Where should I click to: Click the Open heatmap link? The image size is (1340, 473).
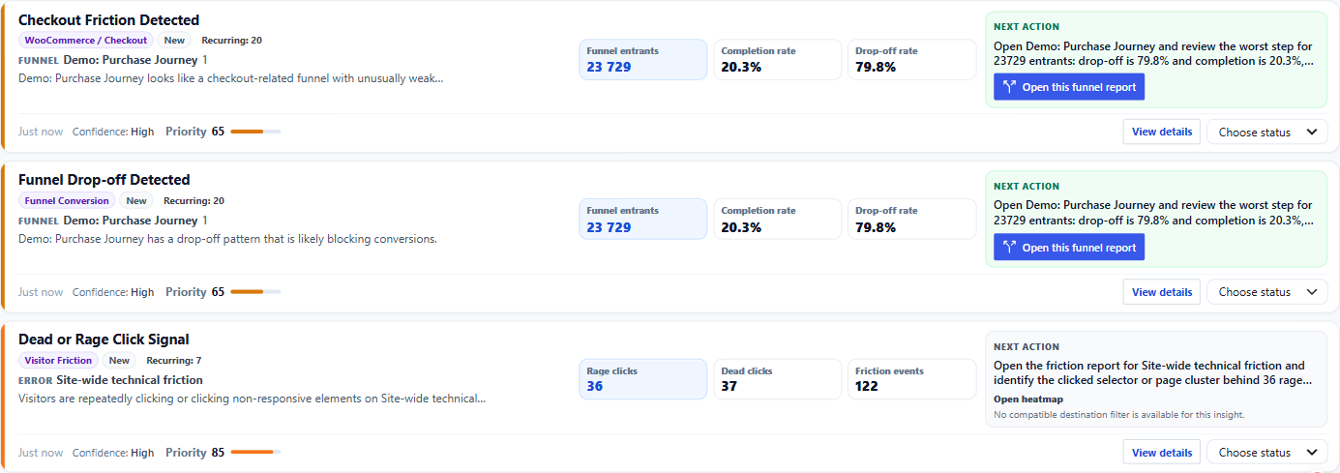coord(1027,399)
